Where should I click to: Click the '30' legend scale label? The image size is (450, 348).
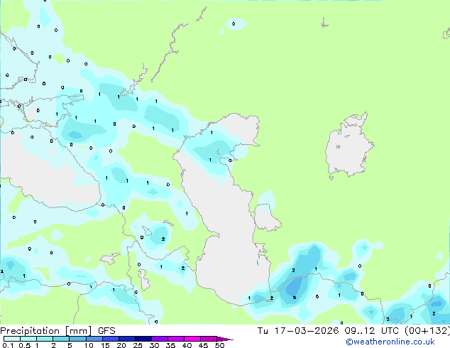[x=154, y=345]
